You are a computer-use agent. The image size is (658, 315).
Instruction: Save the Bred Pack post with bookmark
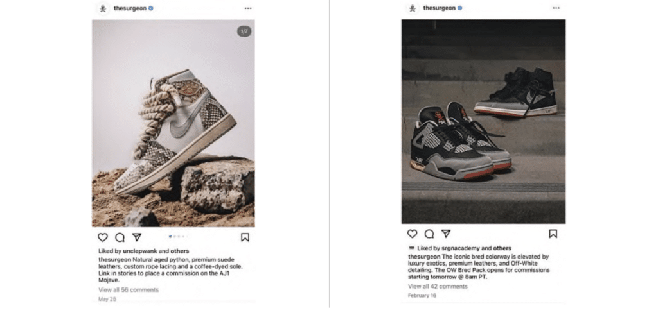pos(553,234)
